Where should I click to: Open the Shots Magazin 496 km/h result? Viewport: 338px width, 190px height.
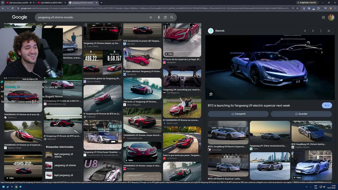[x=142, y=88]
